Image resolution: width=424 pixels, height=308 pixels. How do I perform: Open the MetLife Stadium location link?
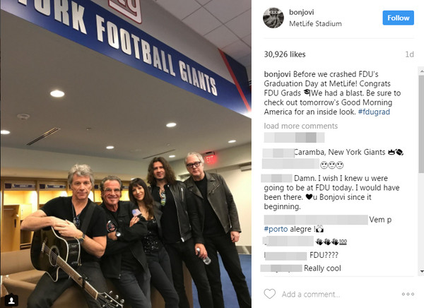pos(315,24)
